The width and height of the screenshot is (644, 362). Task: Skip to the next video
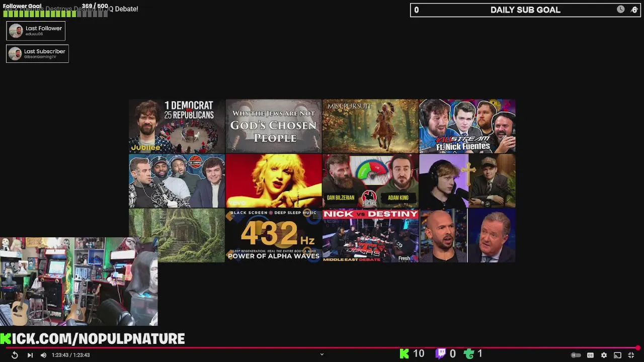click(x=30, y=355)
